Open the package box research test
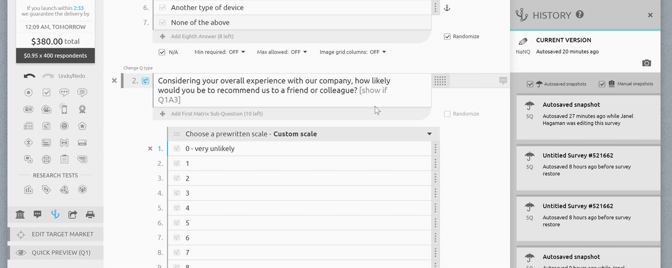The height and width of the screenshot is (268, 672). point(82,189)
